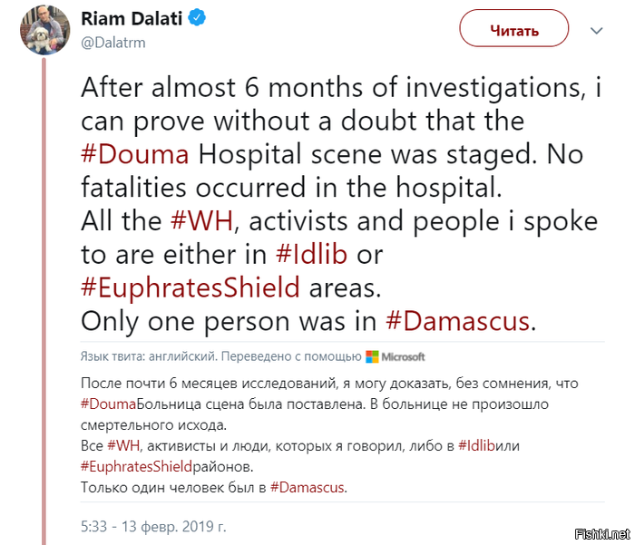Image resolution: width=635 pixels, height=545 pixels.
Task: Click the translation language note text
Action: [x=220, y=356]
